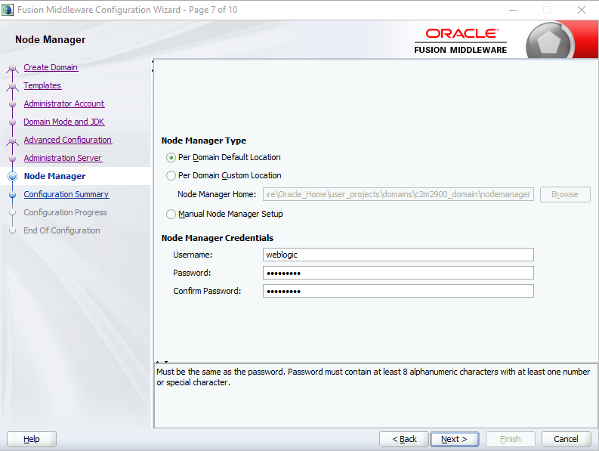
Task: Click the Node Manager Type heading
Action: coord(204,141)
